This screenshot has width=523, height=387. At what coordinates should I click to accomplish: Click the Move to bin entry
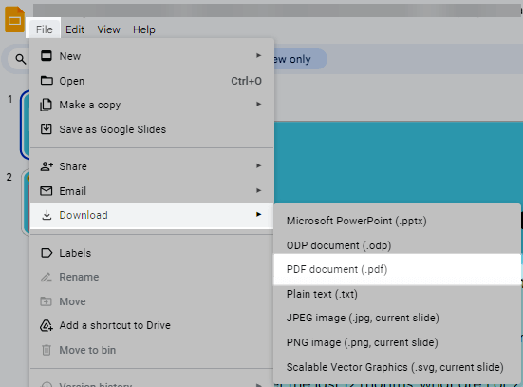pyautogui.click(x=152, y=350)
